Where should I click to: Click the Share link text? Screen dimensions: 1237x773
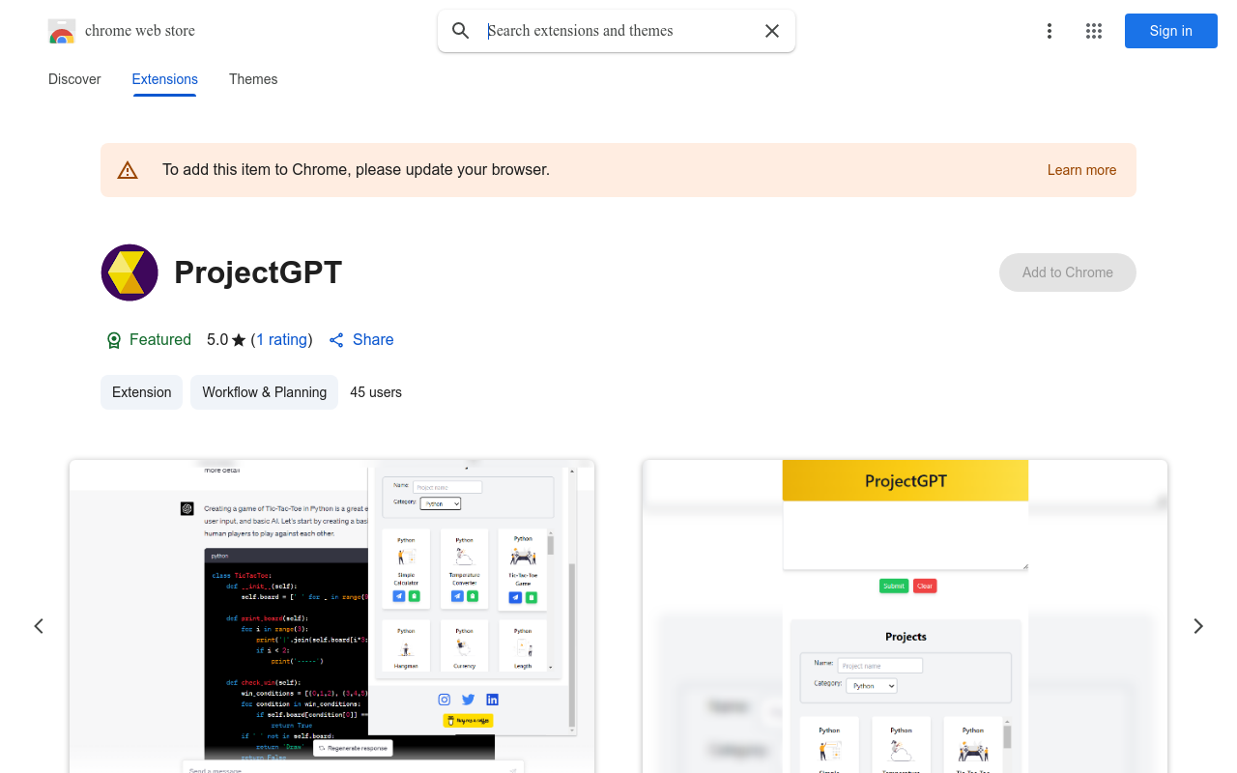(373, 340)
